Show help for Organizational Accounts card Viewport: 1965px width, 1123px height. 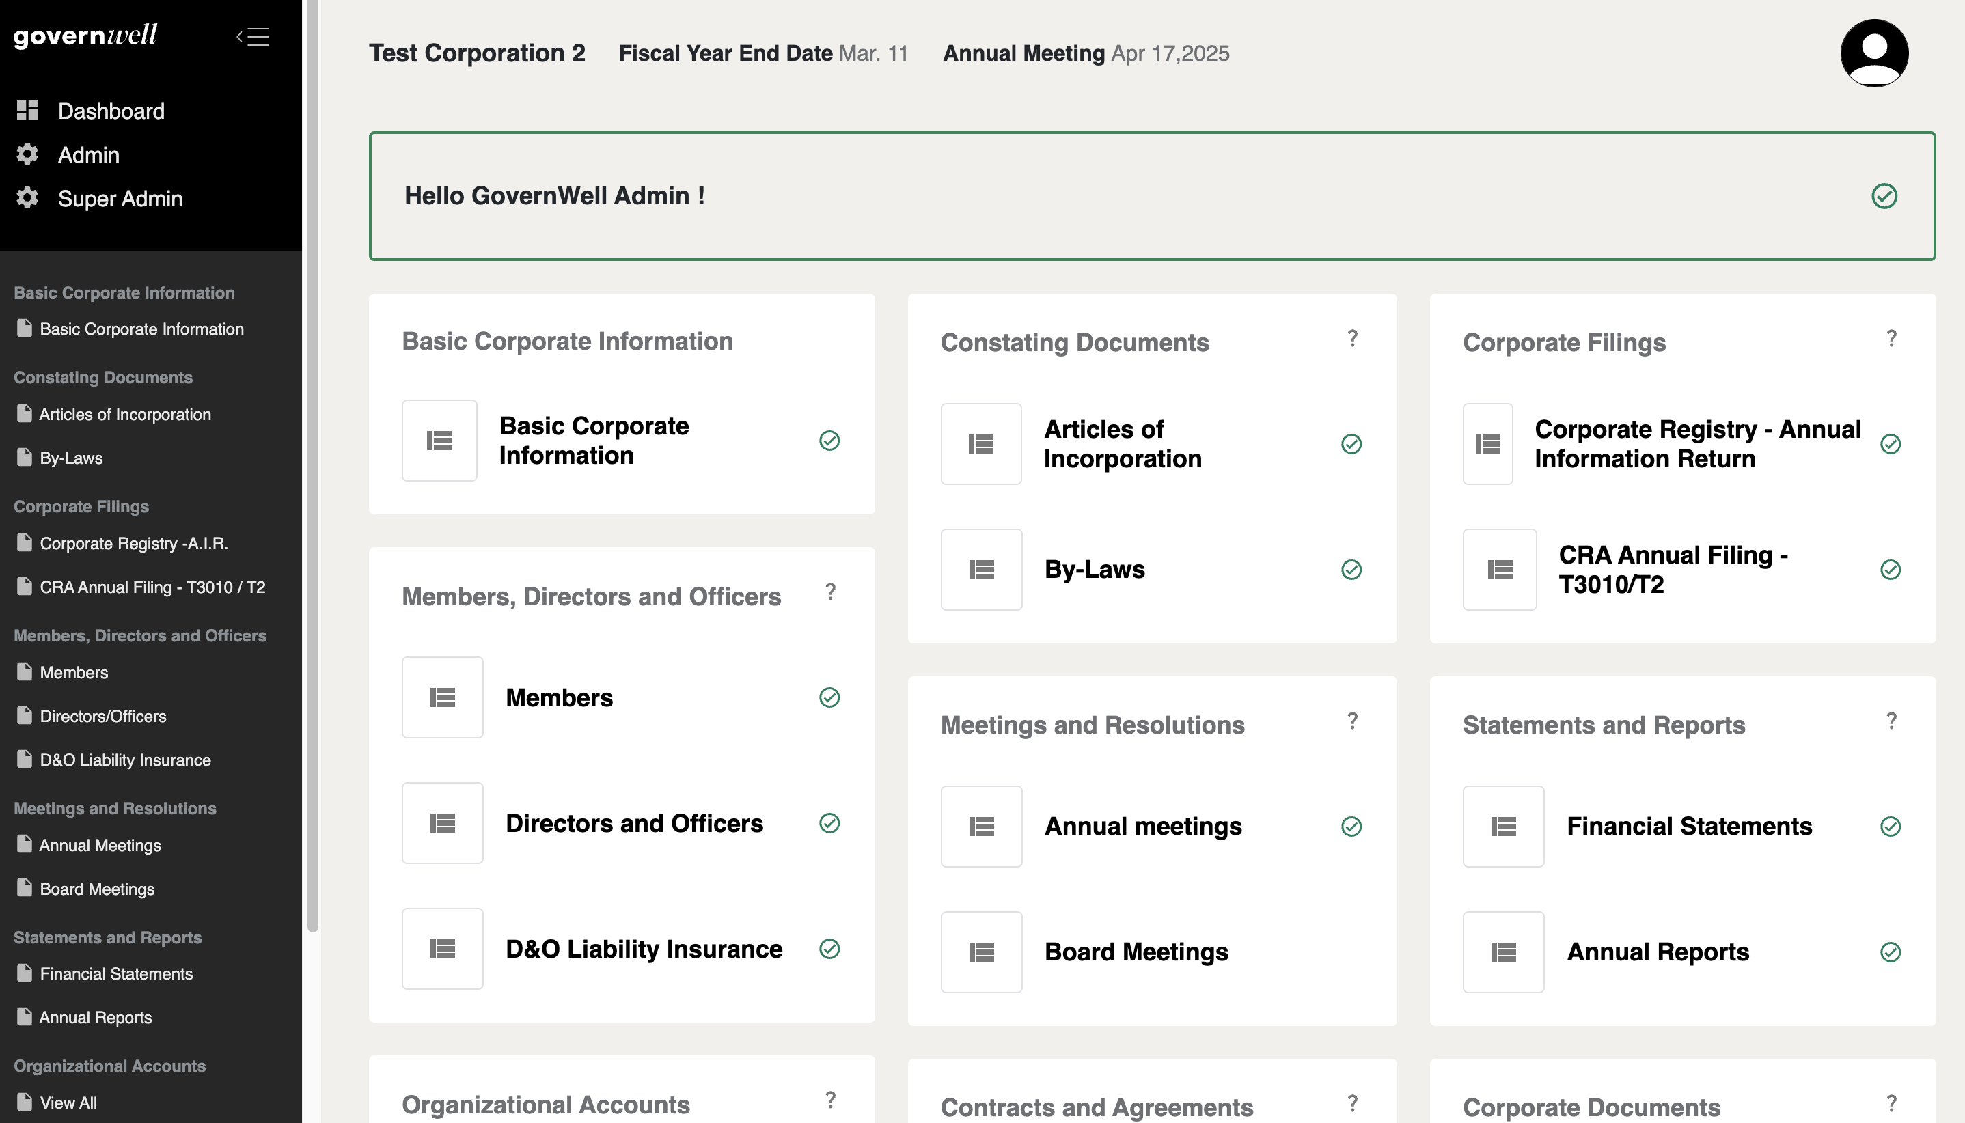(x=830, y=1100)
